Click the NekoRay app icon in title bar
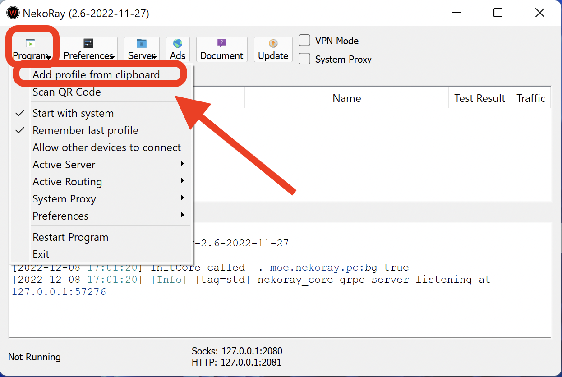 14,13
